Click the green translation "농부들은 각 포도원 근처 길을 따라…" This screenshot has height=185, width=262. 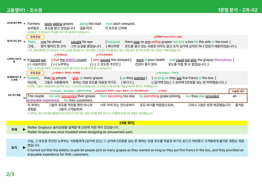[59, 32]
